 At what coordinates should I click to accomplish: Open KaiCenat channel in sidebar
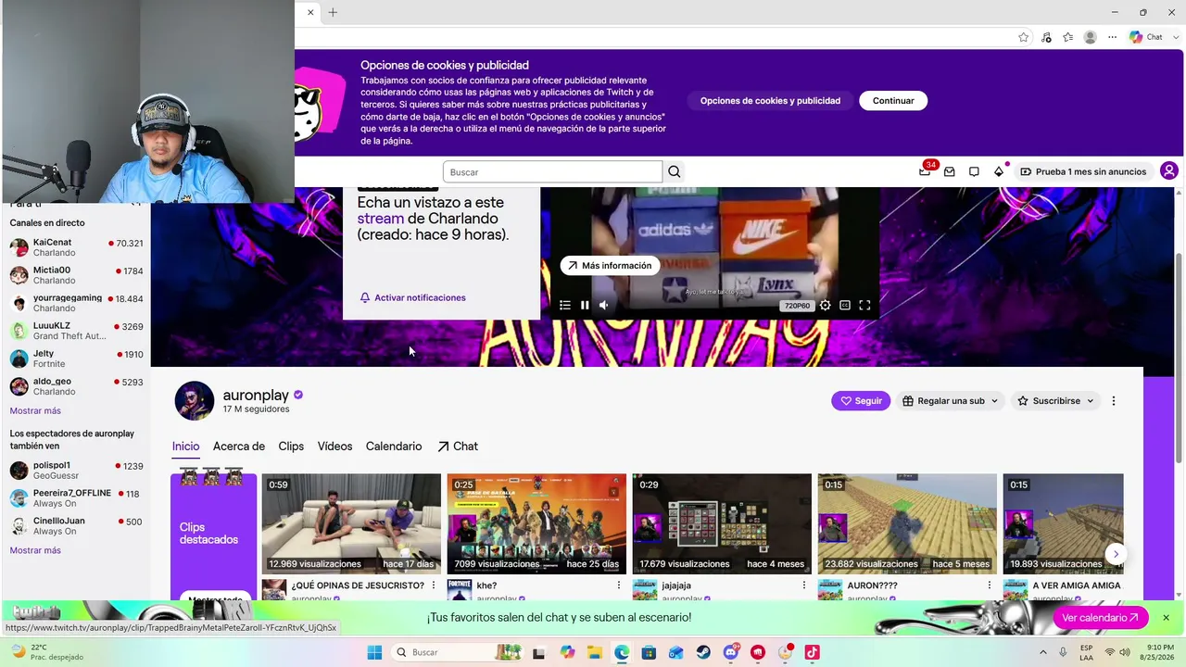coord(76,247)
